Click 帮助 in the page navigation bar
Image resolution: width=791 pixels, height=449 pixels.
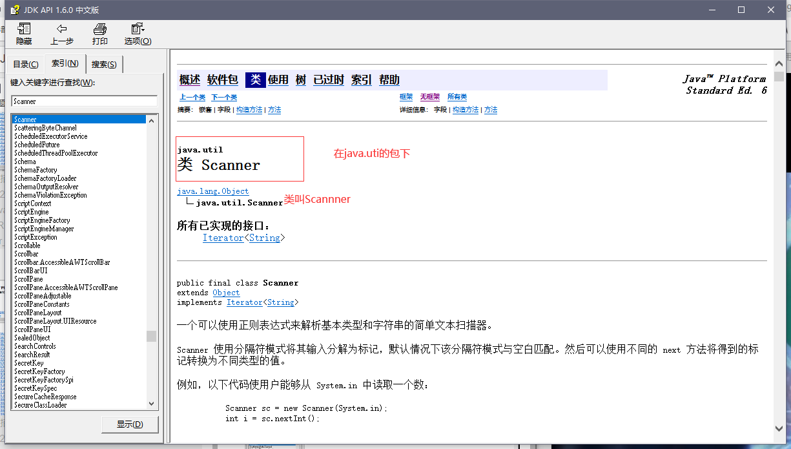coord(390,79)
